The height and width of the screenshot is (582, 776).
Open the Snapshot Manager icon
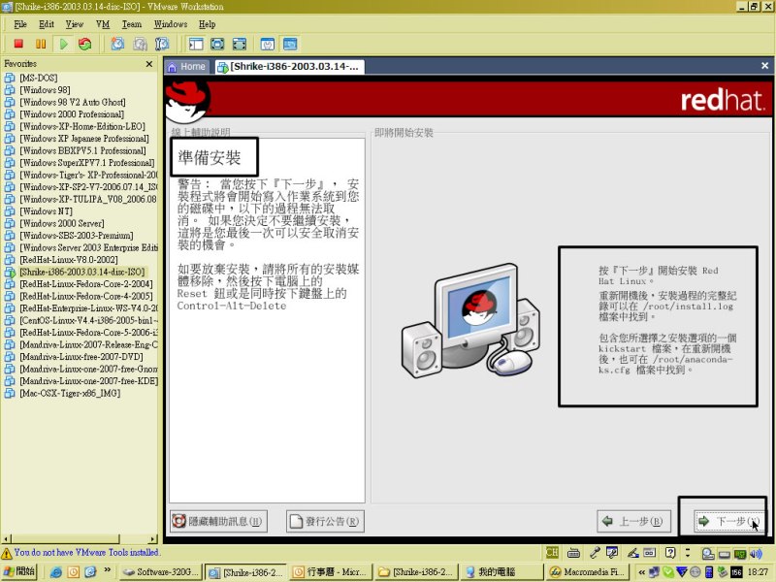click(162, 44)
